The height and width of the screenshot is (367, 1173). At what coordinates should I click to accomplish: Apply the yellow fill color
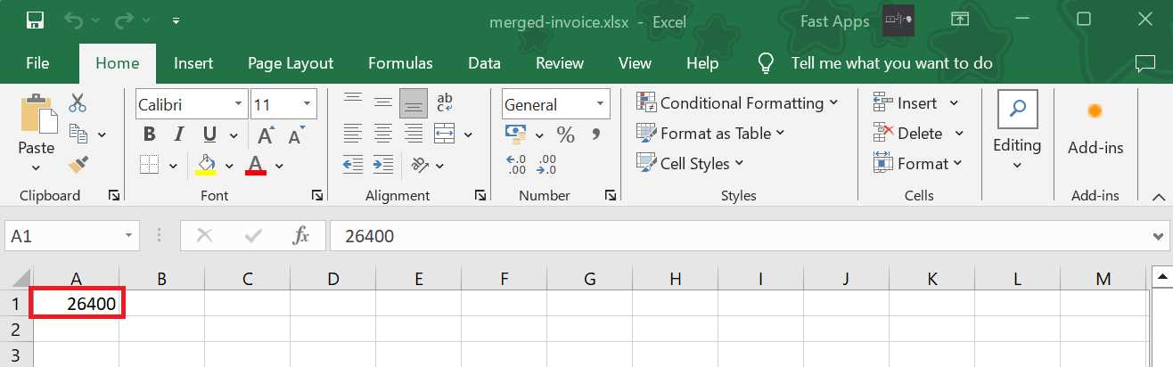[x=207, y=165]
